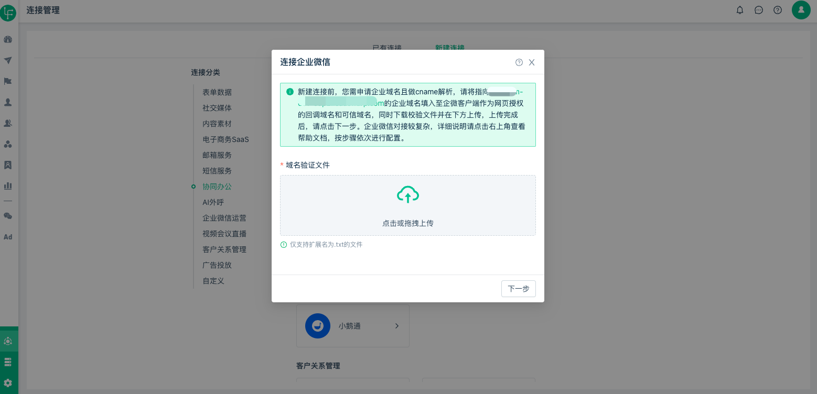Screen dimensions: 817x394
Task: Expand the 小鹅通 card chevron arrow
Action: point(397,326)
